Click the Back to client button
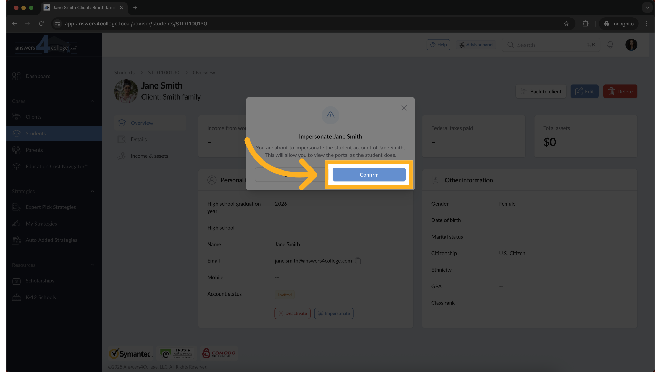The width and height of the screenshot is (661, 372). 541,91
